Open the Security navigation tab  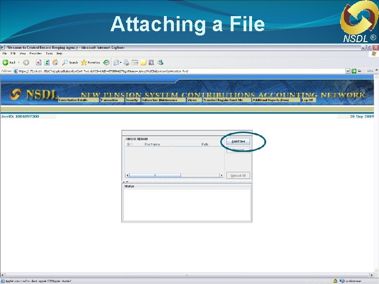(x=133, y=100)
